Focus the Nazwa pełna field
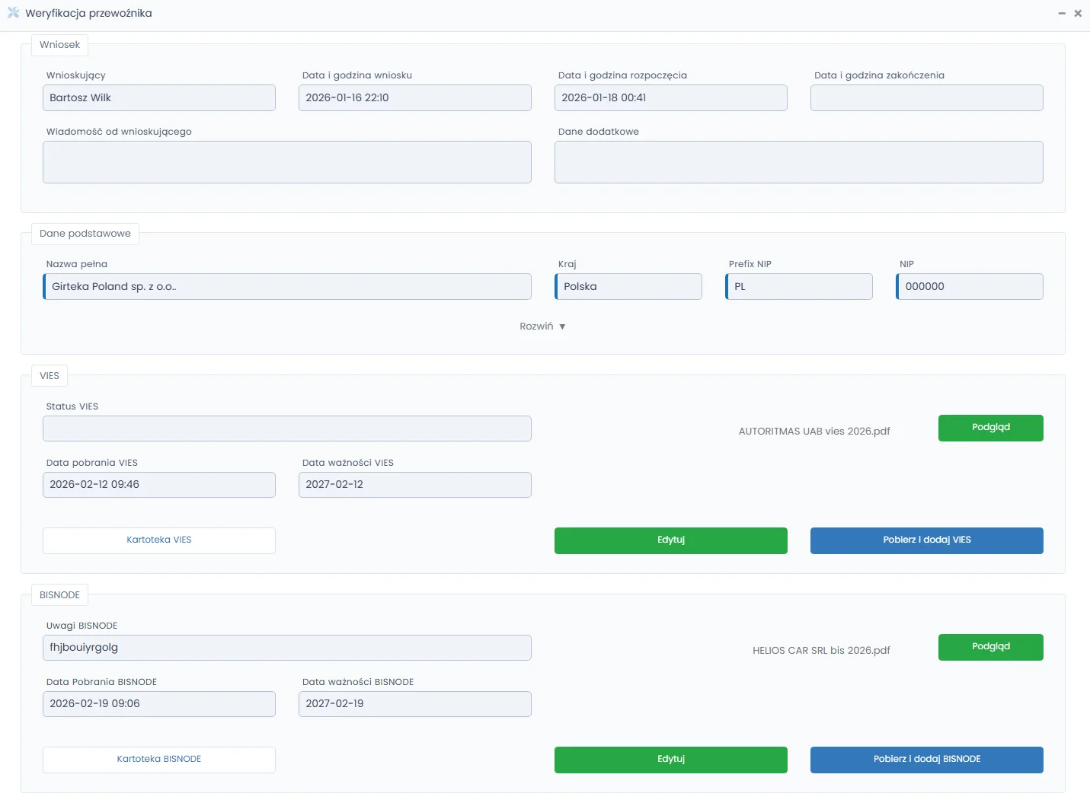The image size is (1090, 803). click(287, 287)
